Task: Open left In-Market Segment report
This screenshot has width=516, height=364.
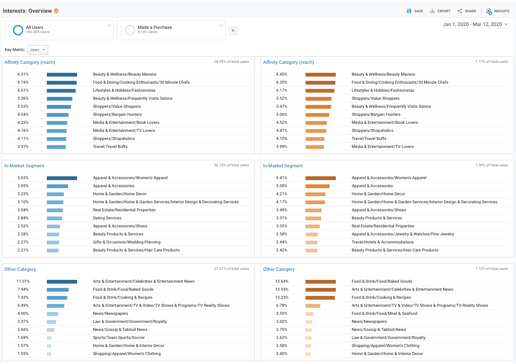Action: coord(24,166)
